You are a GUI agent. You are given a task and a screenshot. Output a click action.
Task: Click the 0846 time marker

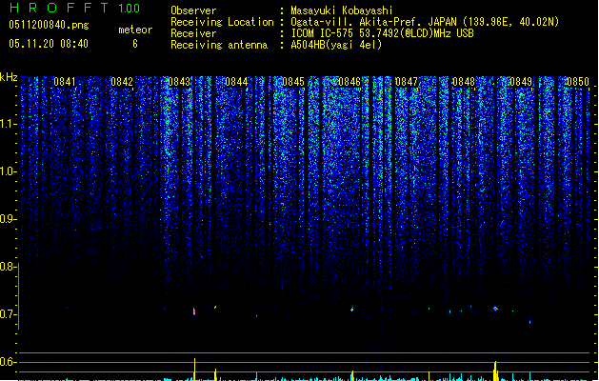coord(349,82)
